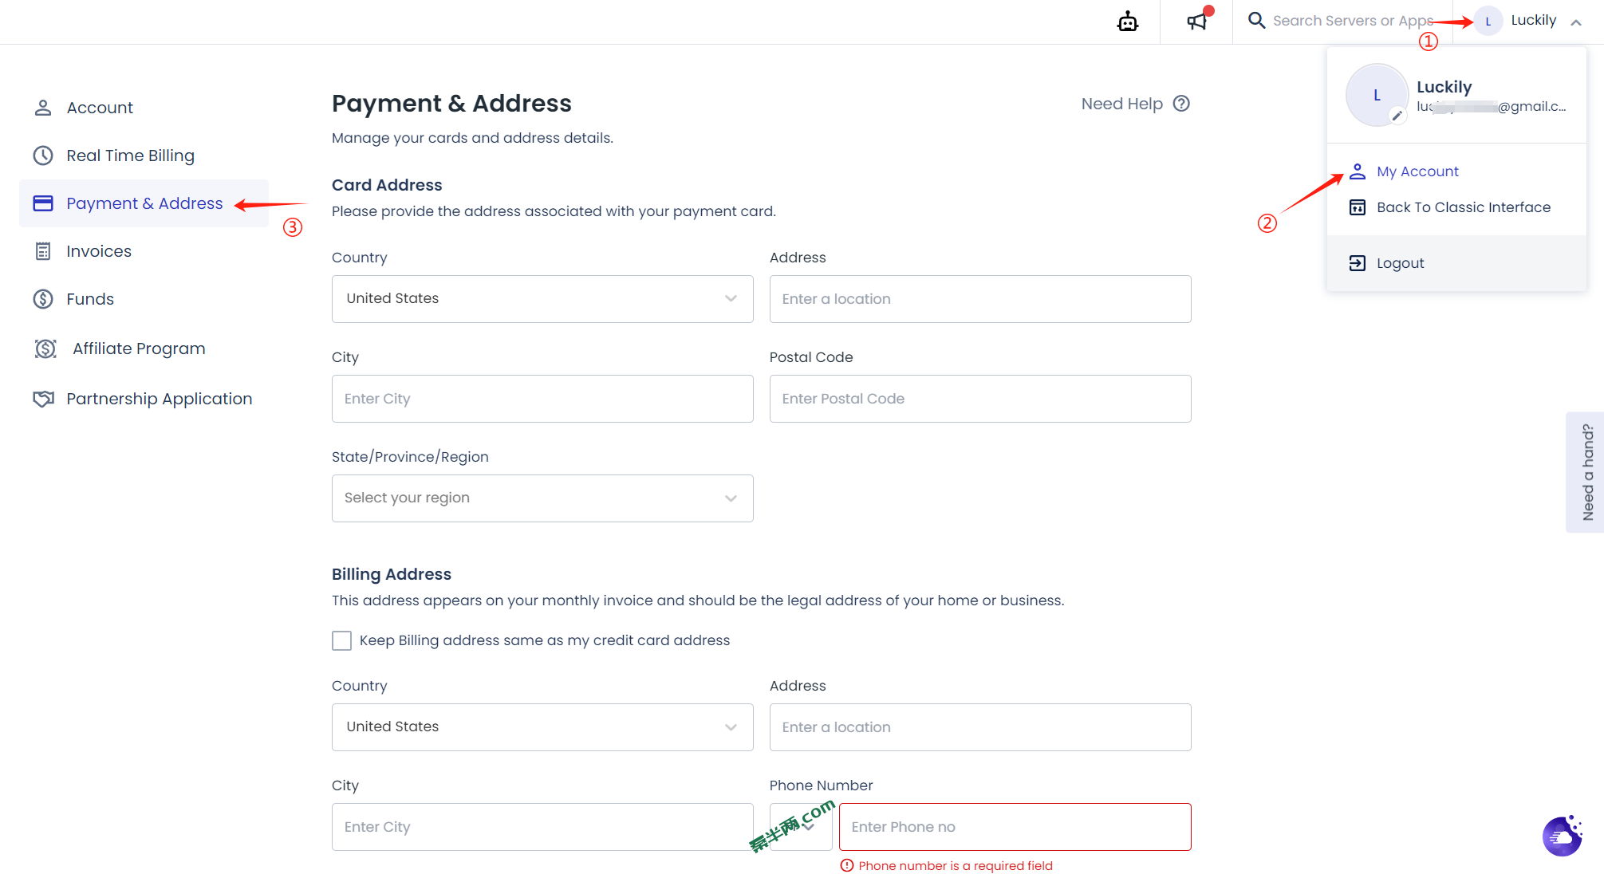Click the Luckily username in header
This screenshot has height=878, width=1604.
(1533, 21)
